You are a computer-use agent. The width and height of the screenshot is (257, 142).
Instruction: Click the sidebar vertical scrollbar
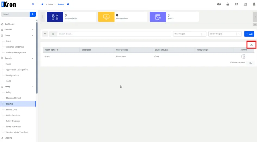click(x=37, y=57)
